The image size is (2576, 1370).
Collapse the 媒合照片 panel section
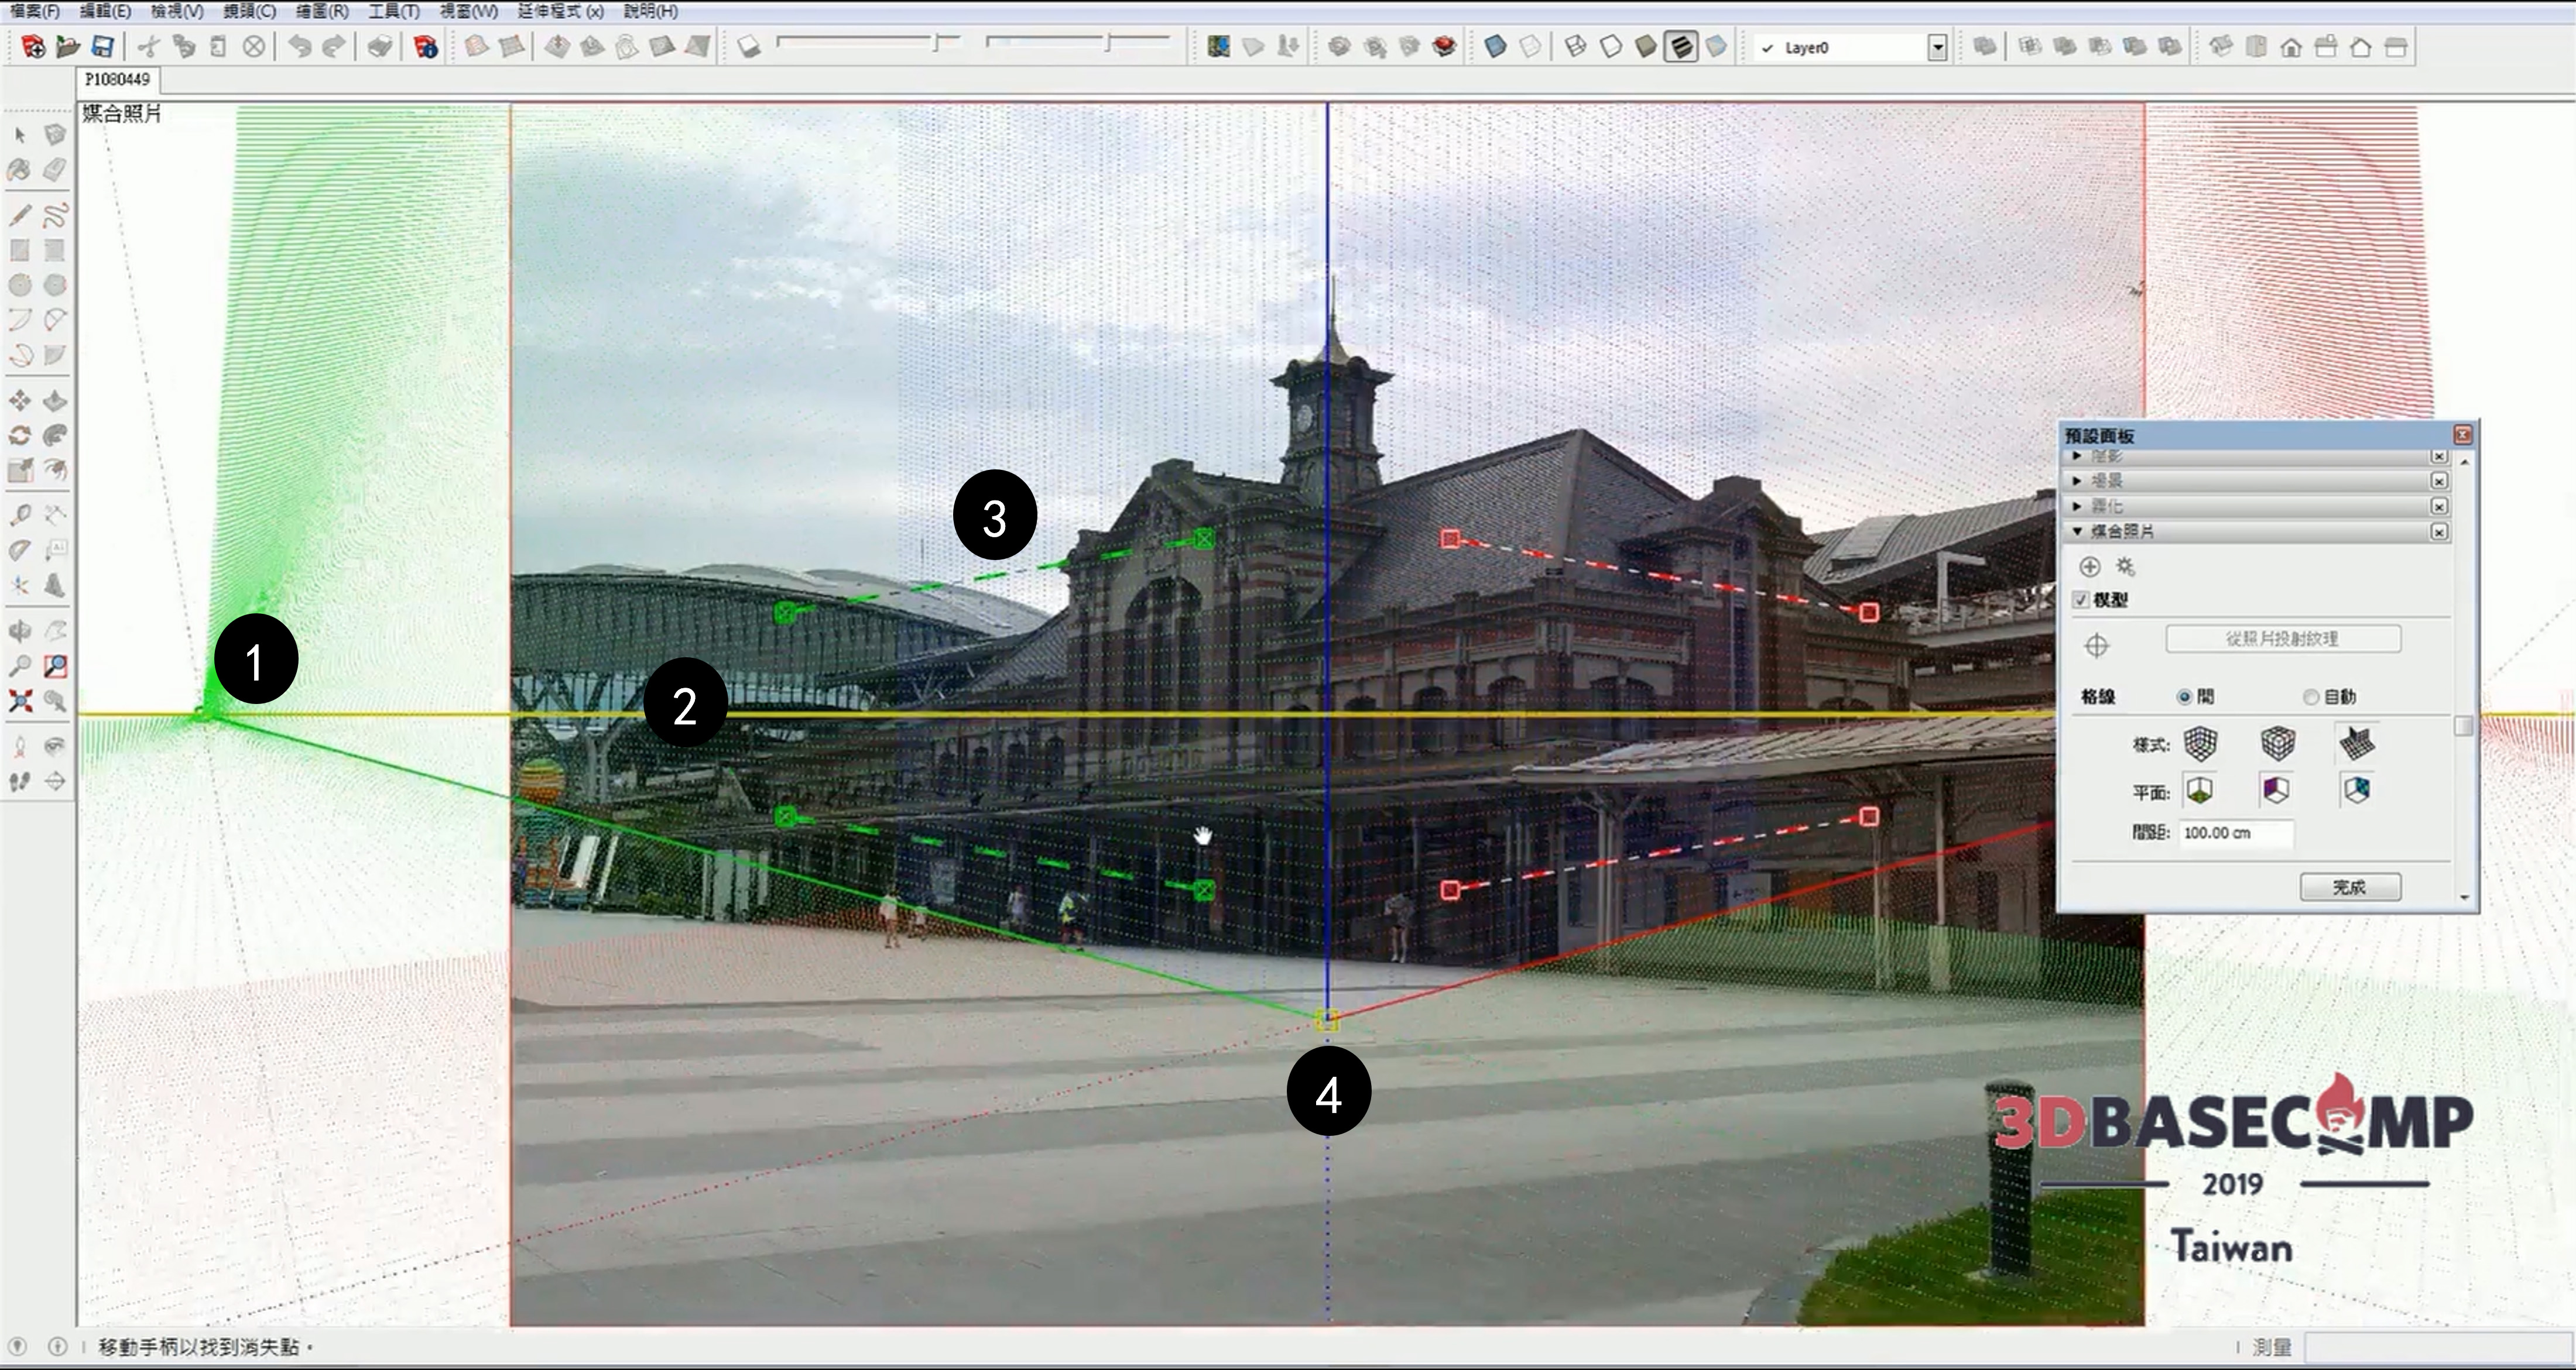point(2078,531)
